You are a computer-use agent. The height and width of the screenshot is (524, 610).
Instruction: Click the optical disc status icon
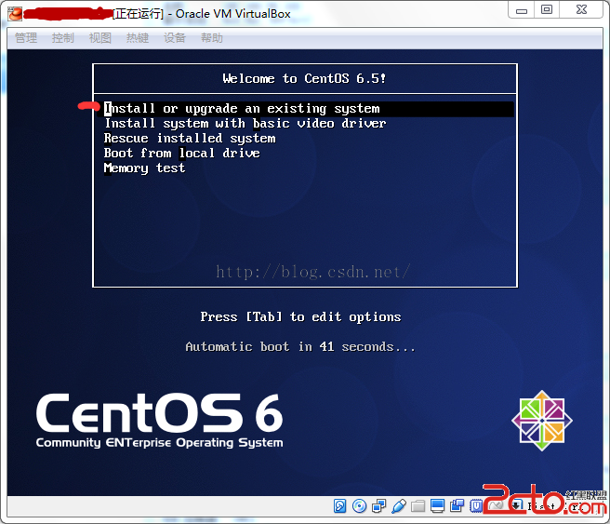click(359, 505)
